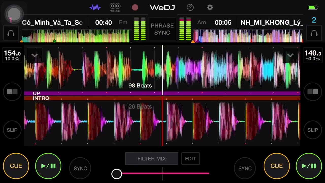Click the Em key label on deck 1
This screenshot has width=325, height=183.
123,23
